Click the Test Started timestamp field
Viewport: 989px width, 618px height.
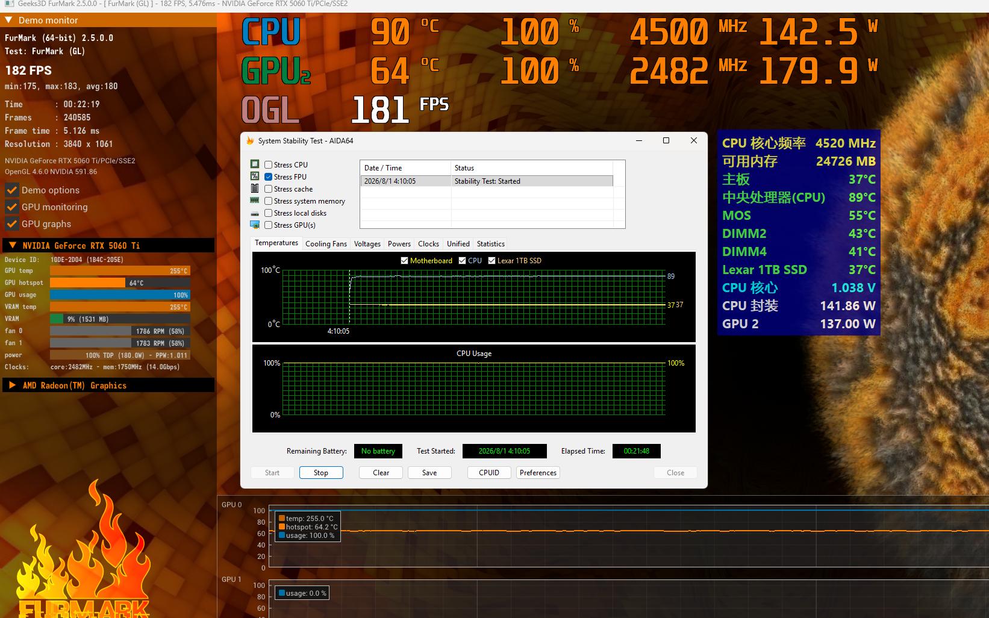click(504, 451)
